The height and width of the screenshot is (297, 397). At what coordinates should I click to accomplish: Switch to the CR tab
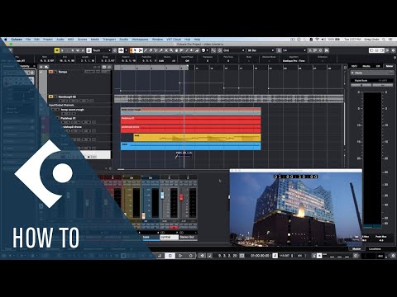(x=378, y=66)
